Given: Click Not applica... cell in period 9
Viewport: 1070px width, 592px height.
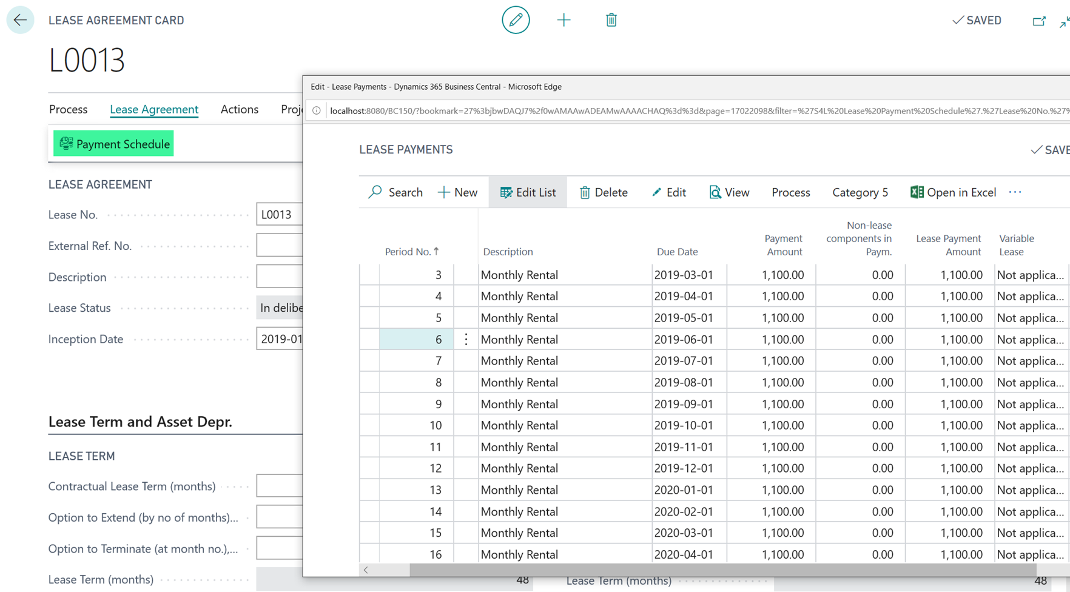Looking at the screenshot, I should 1031,404.
